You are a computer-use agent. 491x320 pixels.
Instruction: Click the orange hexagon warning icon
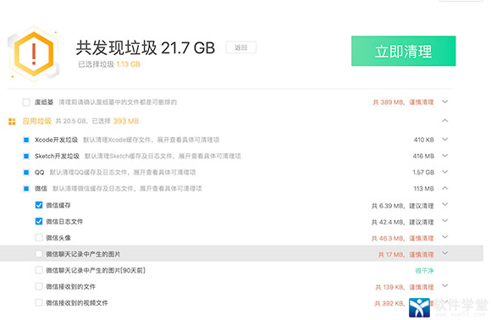tap(34, 54)
